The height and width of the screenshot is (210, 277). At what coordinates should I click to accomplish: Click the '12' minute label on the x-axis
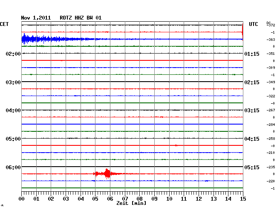pos(199,199)
